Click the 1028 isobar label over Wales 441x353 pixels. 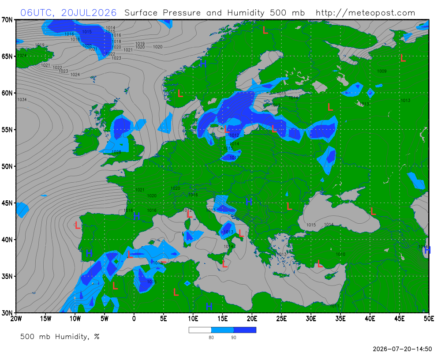pos(116,152)
